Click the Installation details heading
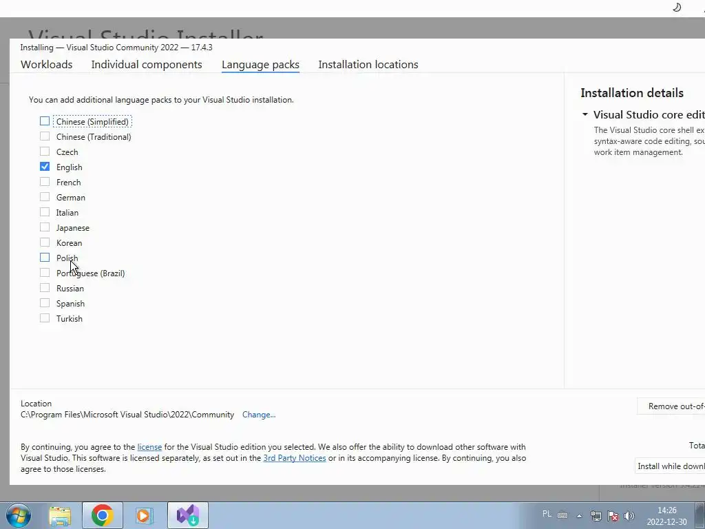705x529 pixels. pos(632,93)
